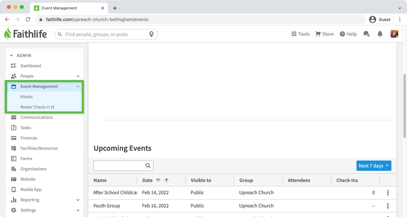Expand the People section chevron
Image resolution: width=407 pixels, height=217 pixels.
pos(78,76)
